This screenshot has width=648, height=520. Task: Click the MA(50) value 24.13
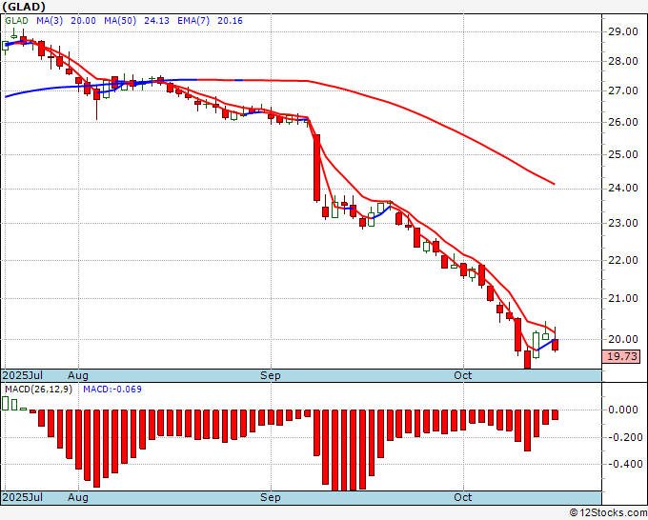tap(156, 21)
